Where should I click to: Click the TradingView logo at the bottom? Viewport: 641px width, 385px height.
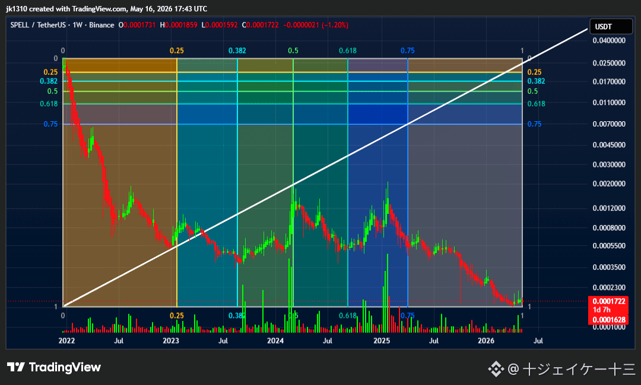tap(54, 367)
